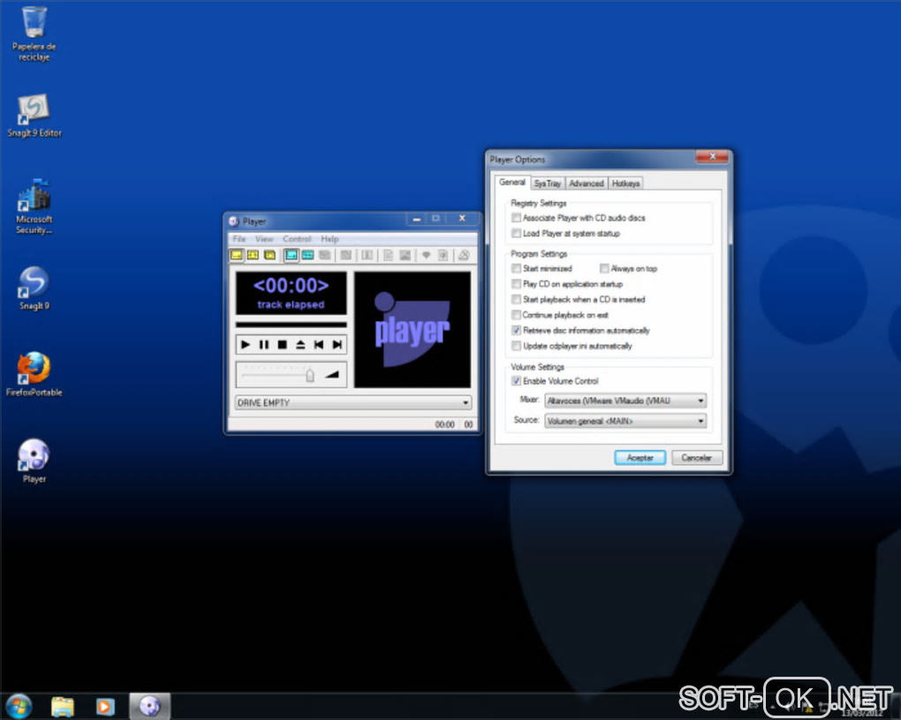
Task: Open the Papelera de reciclaje desktop icon
Action: tap(34, 34)
